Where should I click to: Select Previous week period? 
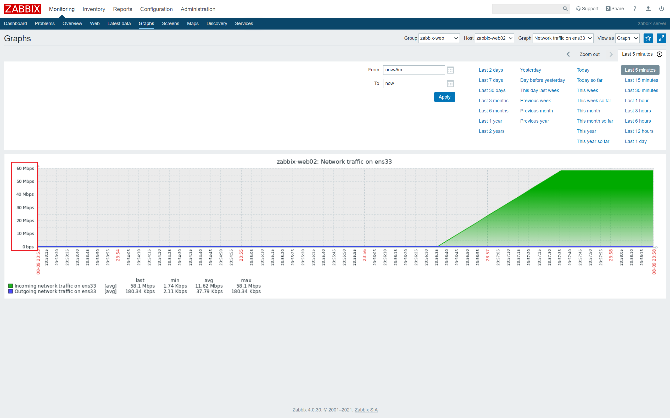pyautogui.click(x=535, y=101)
